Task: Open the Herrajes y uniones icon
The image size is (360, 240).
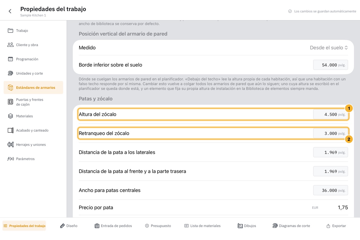Action: 10,145
